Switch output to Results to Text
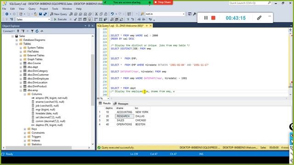 [x=112, y=19]
